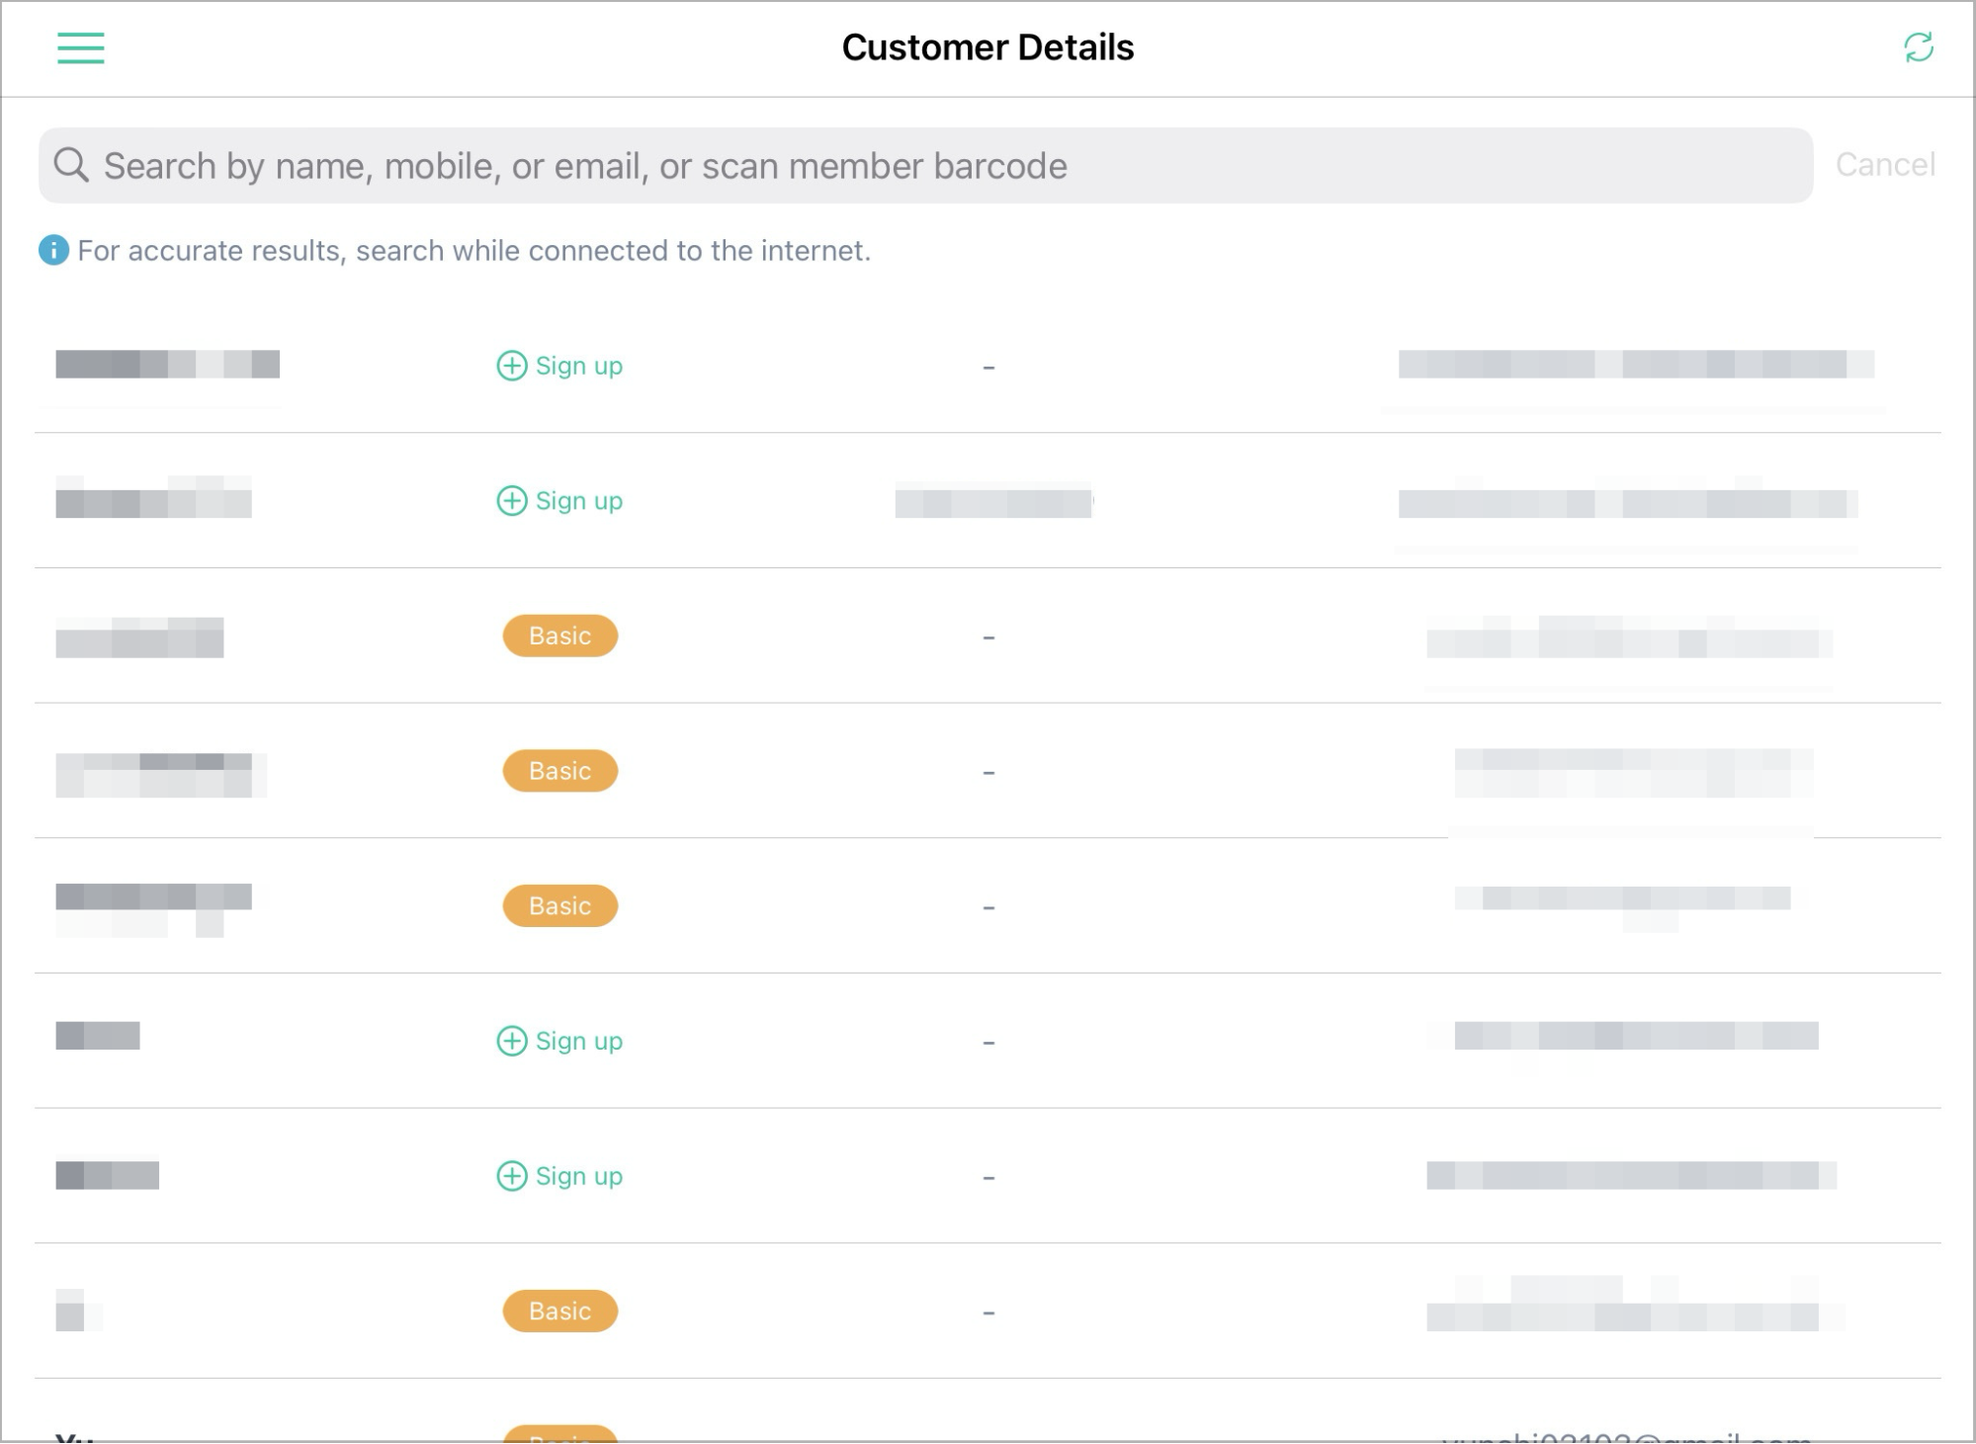Image resolution: width=1976 pixels, height=1444 pixels.
Task: Click the magnifier icon in search bar
Action: (71, 165)
